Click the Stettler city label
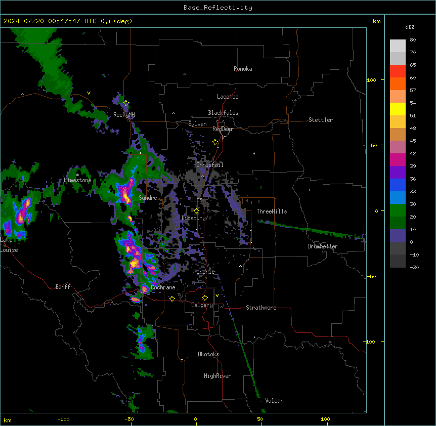 coord(321,120)
